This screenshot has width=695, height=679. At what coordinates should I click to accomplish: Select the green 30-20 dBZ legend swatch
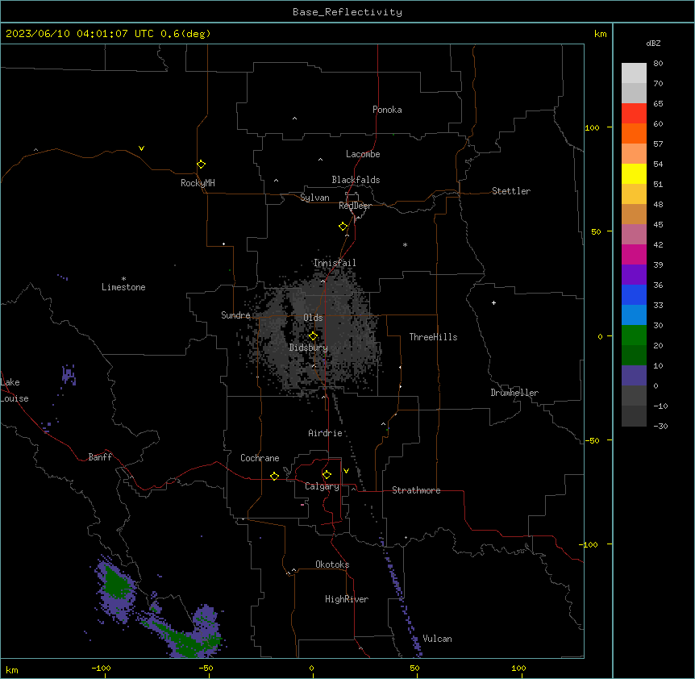click(x=634, y=335)
